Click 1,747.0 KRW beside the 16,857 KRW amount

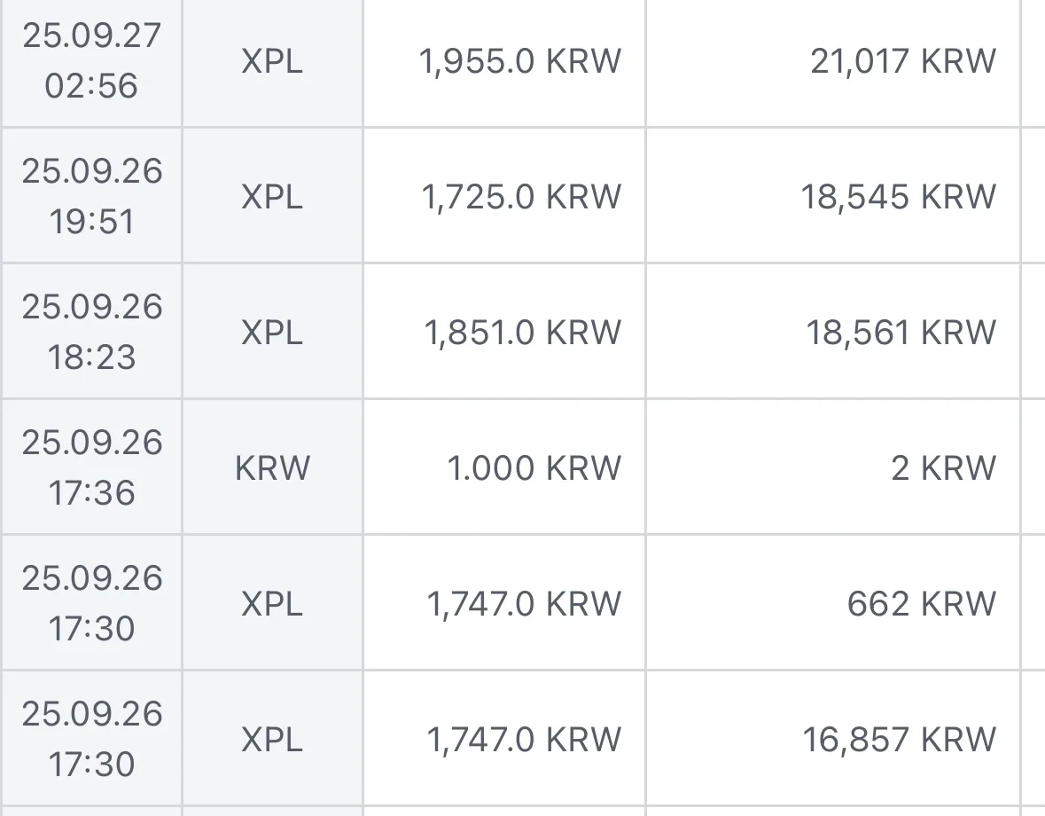click(x=524, y=740)
